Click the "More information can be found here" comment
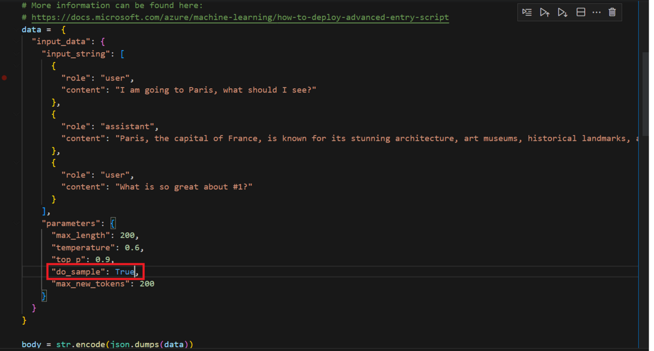 [112, 5]
